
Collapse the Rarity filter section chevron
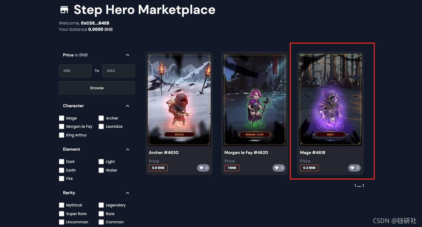click(128, 193)
